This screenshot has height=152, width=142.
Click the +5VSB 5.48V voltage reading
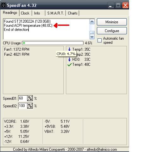[57, 127]
